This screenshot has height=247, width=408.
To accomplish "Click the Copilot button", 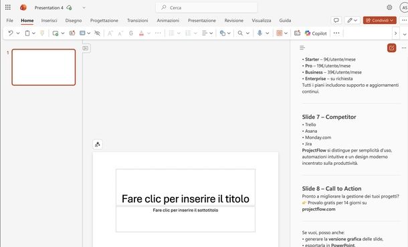I will coord(316,33).
